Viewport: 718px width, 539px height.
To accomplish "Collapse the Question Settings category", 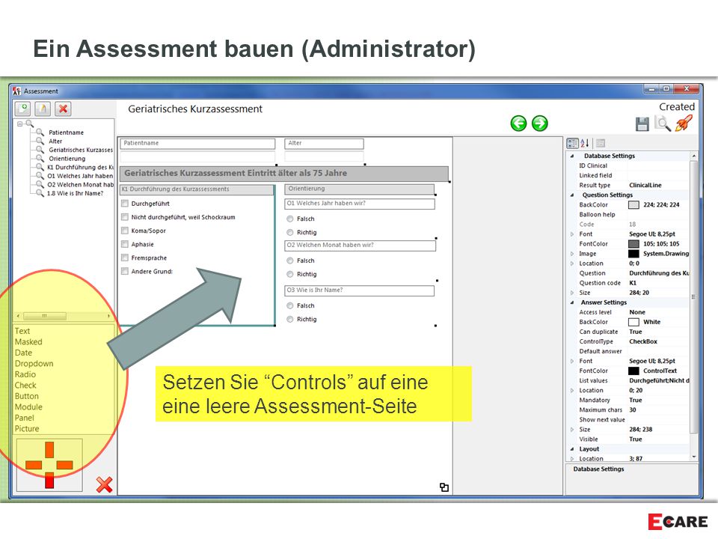I will coord(572,195).
